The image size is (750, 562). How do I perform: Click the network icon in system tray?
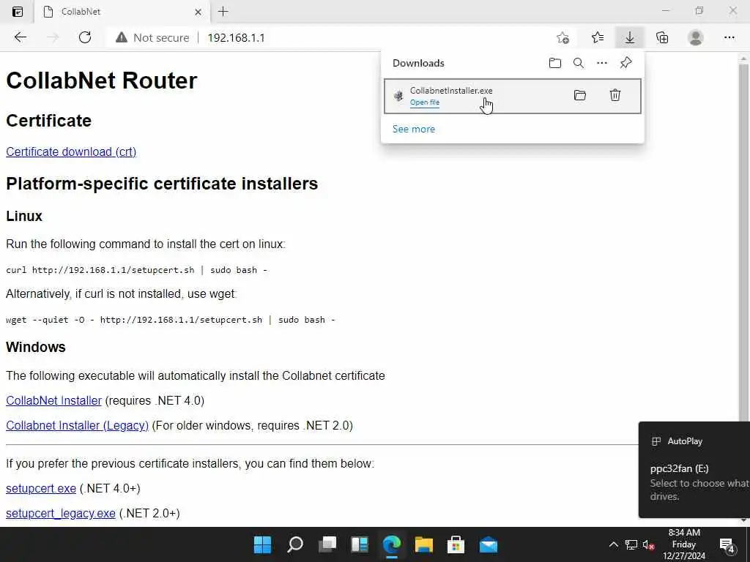tap(631, 544)
